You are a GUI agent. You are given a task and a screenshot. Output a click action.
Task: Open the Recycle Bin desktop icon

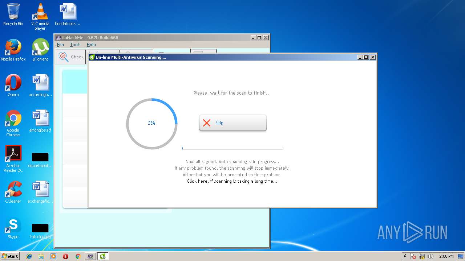coord(13,14)
